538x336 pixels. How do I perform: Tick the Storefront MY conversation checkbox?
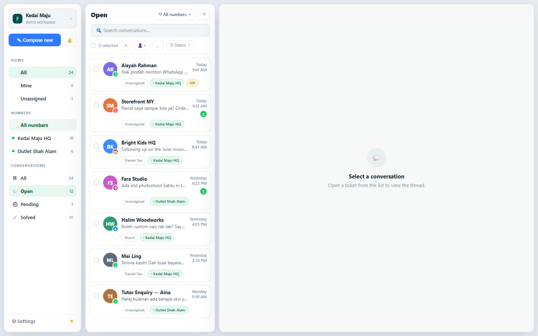tap(96, 105)
